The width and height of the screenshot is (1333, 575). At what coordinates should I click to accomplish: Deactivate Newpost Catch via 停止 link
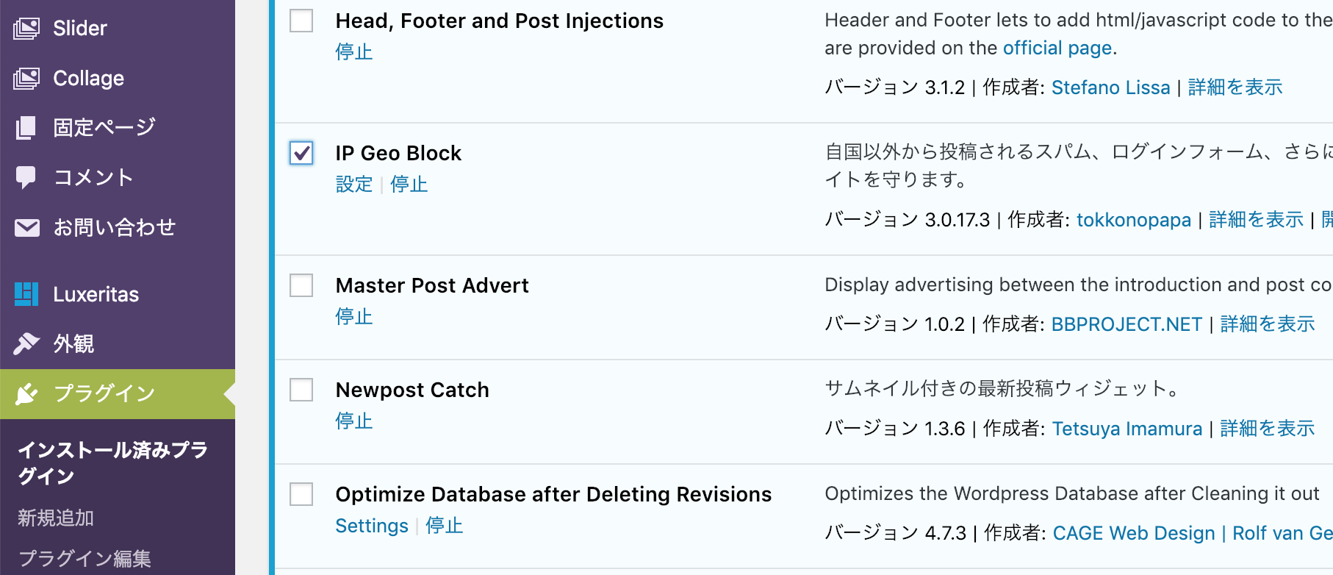point(354,421)
